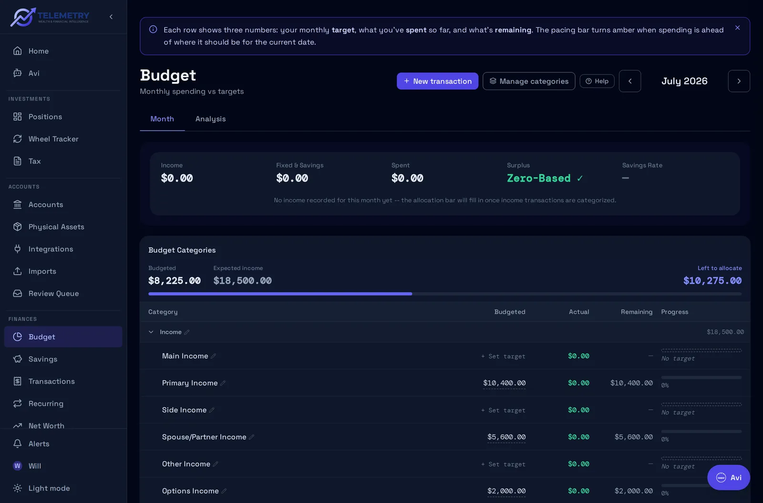This screenshot has width=763, height=503.
Task: Click the info icon in the banner
Action: (153, 30)
